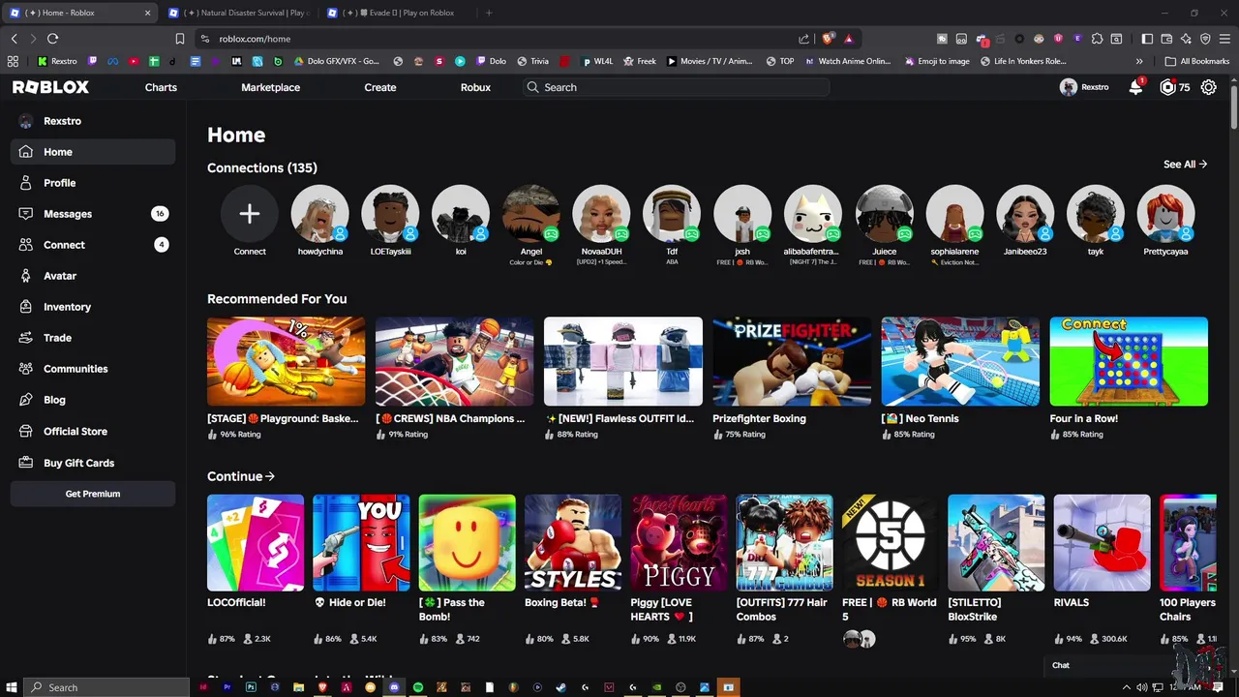The width and height of the screenshot is (1239, 697).
Task: Open the Playground Basketball game thumbnail
Action: click(287, 361)
